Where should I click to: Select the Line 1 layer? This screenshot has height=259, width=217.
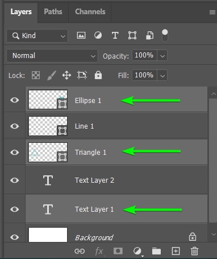pos(116,126)
